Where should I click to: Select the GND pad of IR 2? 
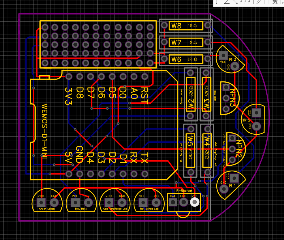(257, 126)
